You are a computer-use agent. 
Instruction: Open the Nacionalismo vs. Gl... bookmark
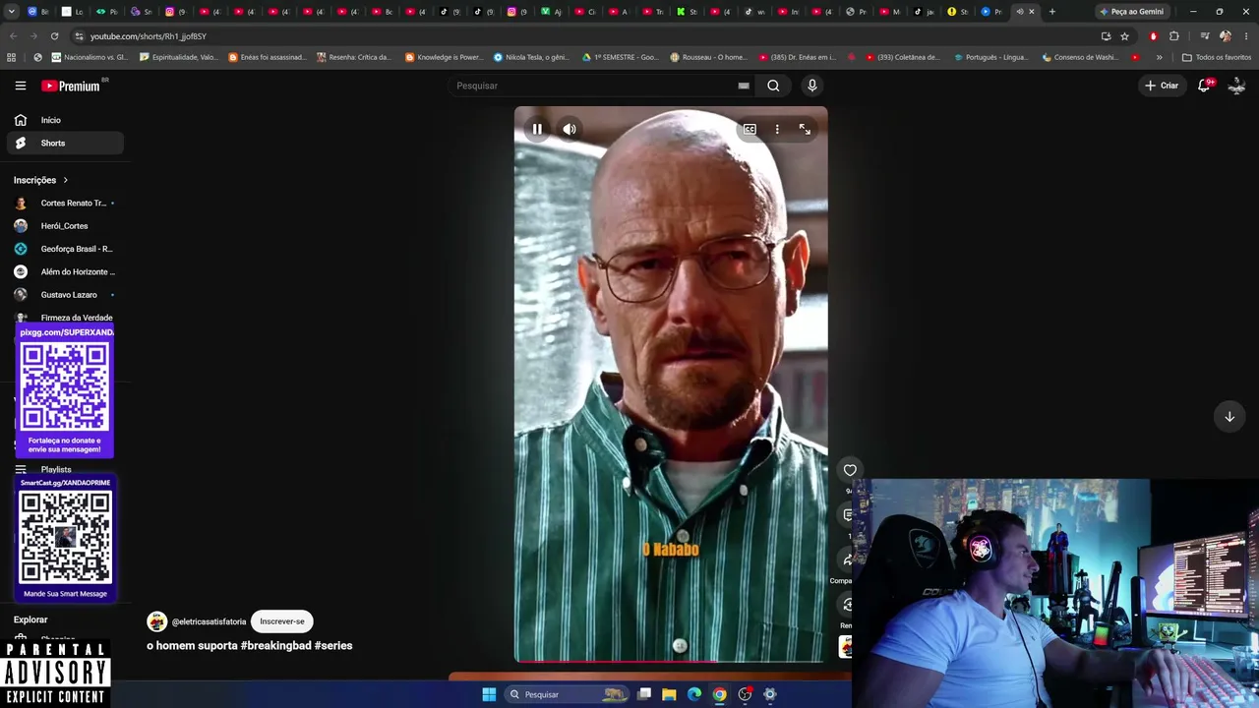90,57
